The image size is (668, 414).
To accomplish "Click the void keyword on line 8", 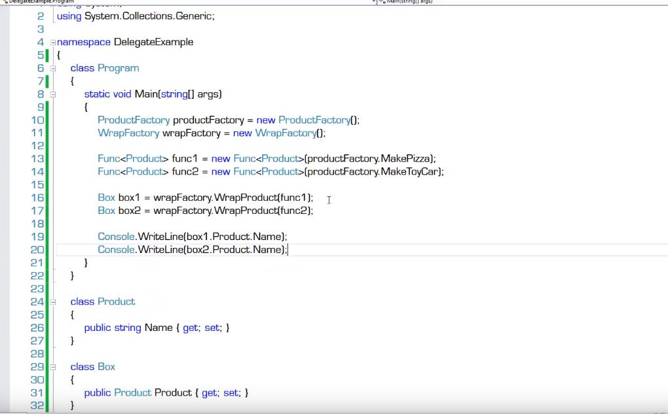I will tap(122, 94).
